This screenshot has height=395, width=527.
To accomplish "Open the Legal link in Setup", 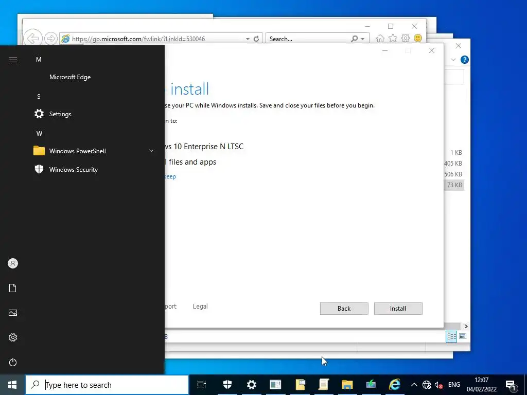I will point(200,307).
